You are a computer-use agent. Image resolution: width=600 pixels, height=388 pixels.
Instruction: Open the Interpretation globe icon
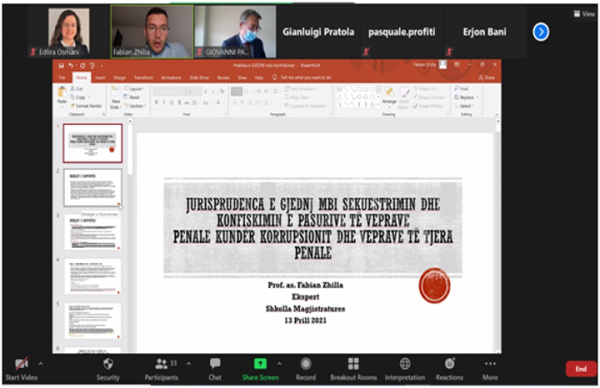tap(405, 364)
